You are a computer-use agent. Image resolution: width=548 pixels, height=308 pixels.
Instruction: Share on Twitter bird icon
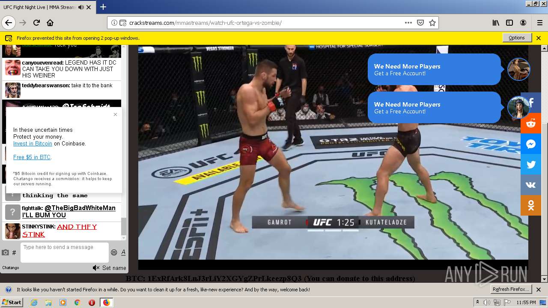point(531,164)
